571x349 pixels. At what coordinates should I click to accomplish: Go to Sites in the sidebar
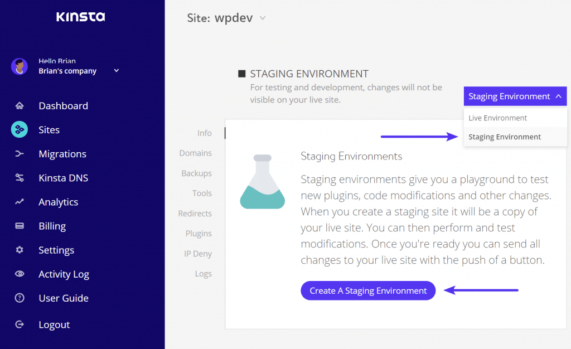click(x=49, y=130)
